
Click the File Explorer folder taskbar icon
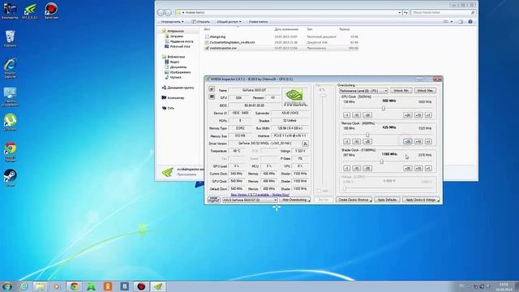tap(41, 286)
